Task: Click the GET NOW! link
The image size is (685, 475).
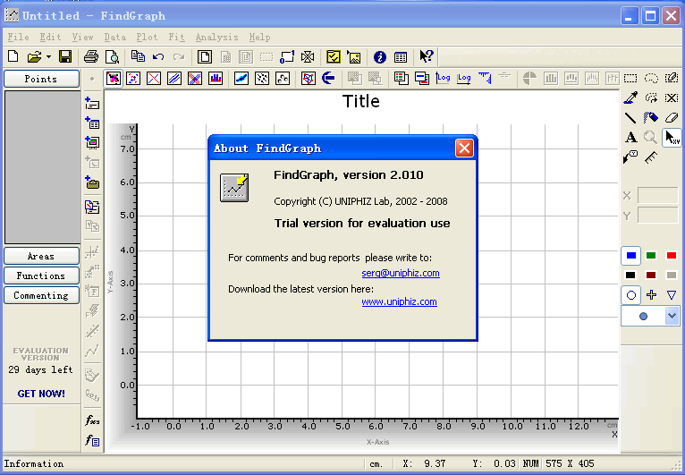Action: click(x=41, y=394)
